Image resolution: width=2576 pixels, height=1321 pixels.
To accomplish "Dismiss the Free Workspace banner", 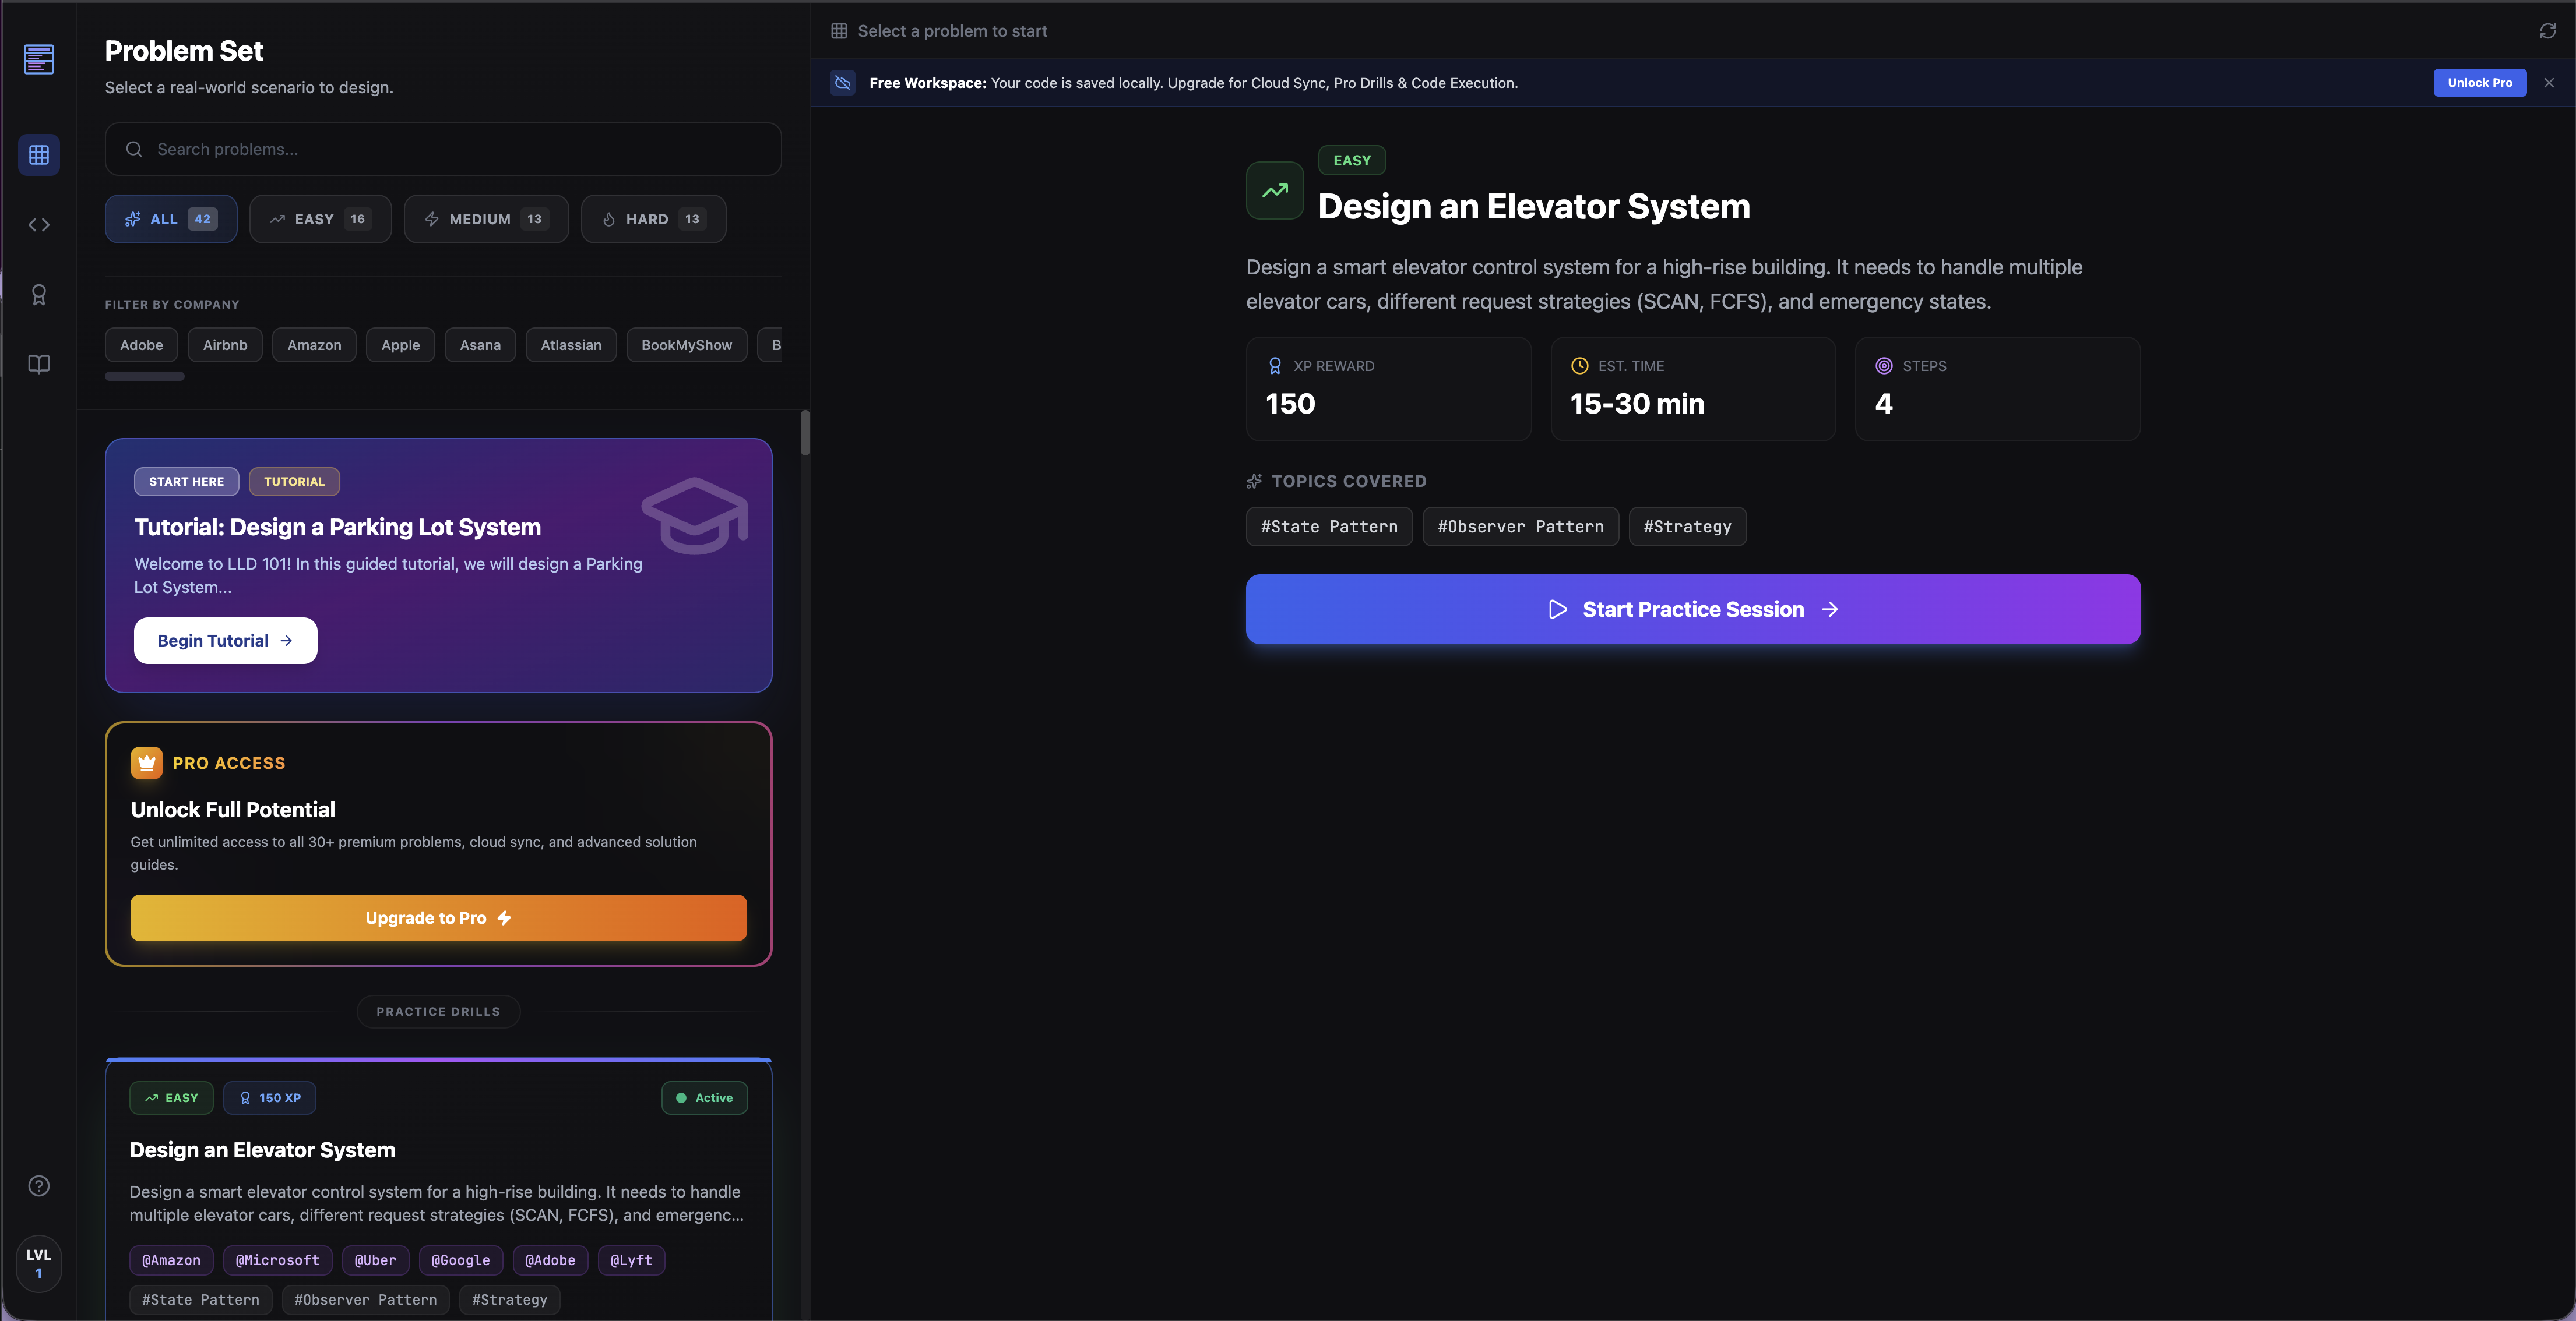I will coord(2549,83).
